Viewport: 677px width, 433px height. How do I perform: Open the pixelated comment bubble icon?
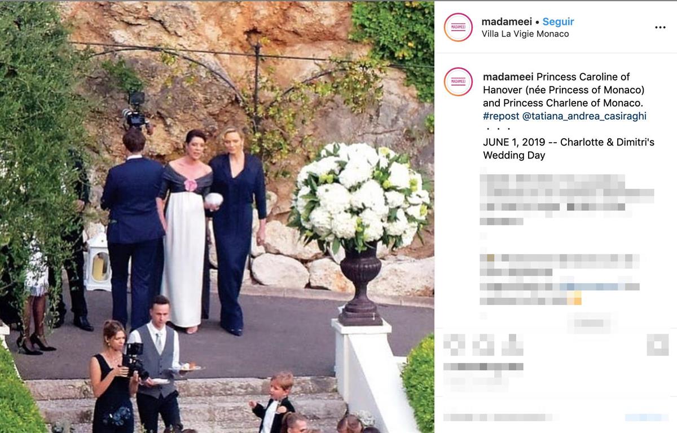pyautogui.click(x=483, y=344)
